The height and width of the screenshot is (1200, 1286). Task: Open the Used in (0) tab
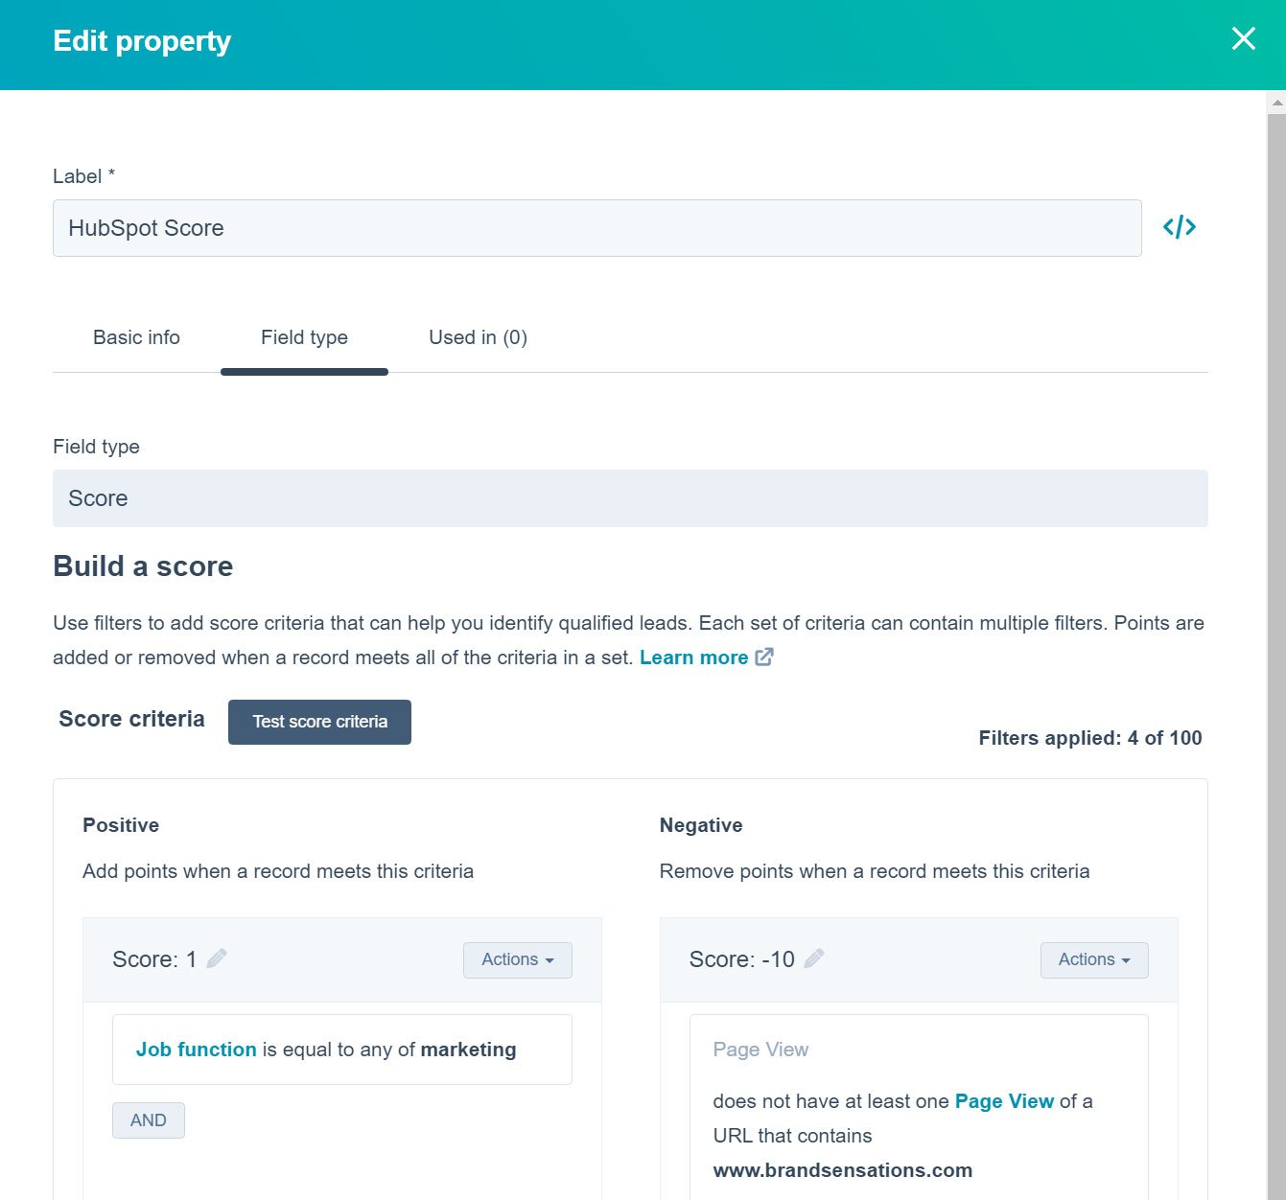coord(478,337)
